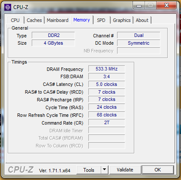Show the Graphics tab
The image size is (181, 180).
point(122,20)
